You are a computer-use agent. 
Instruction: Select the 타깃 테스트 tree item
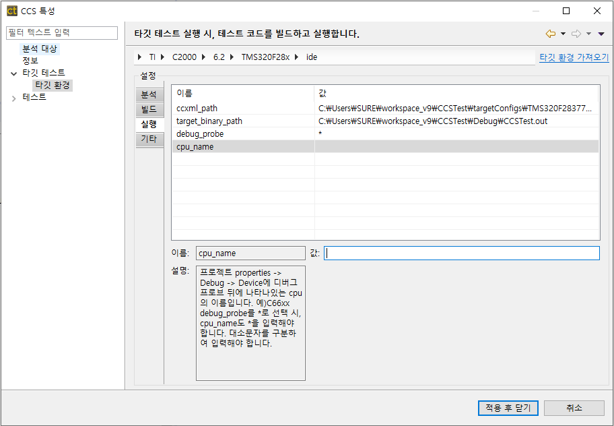(x=44, y=73)
